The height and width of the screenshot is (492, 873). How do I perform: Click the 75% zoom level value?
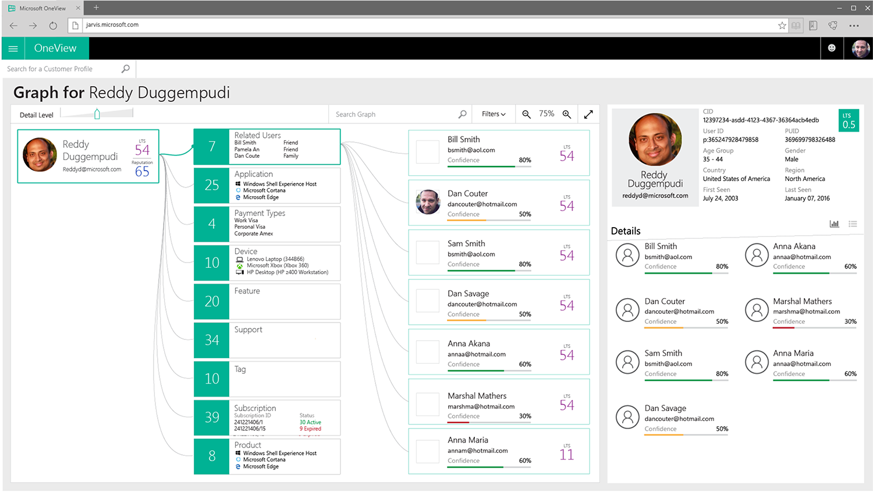(x=546, y=114)
